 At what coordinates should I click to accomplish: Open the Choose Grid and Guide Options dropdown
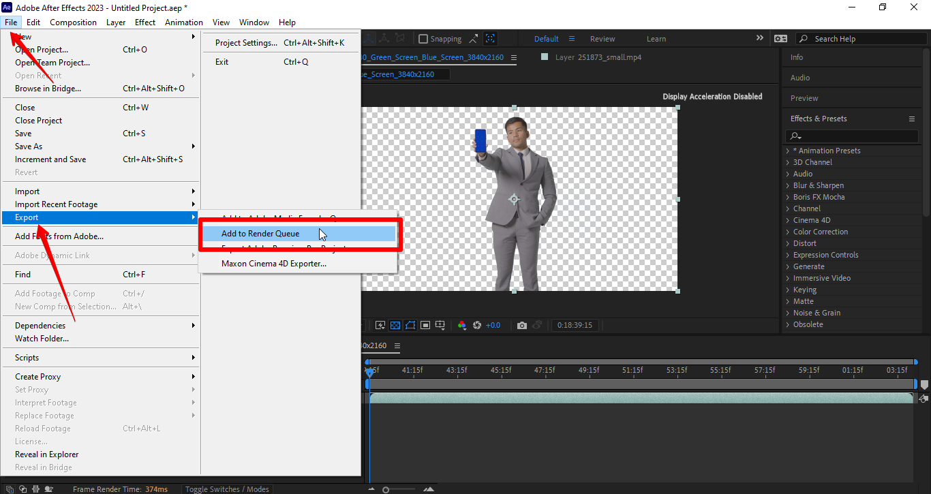pos(440,325)
